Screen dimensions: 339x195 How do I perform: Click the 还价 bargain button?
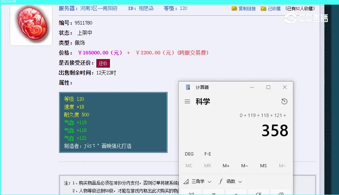[103, 63]
